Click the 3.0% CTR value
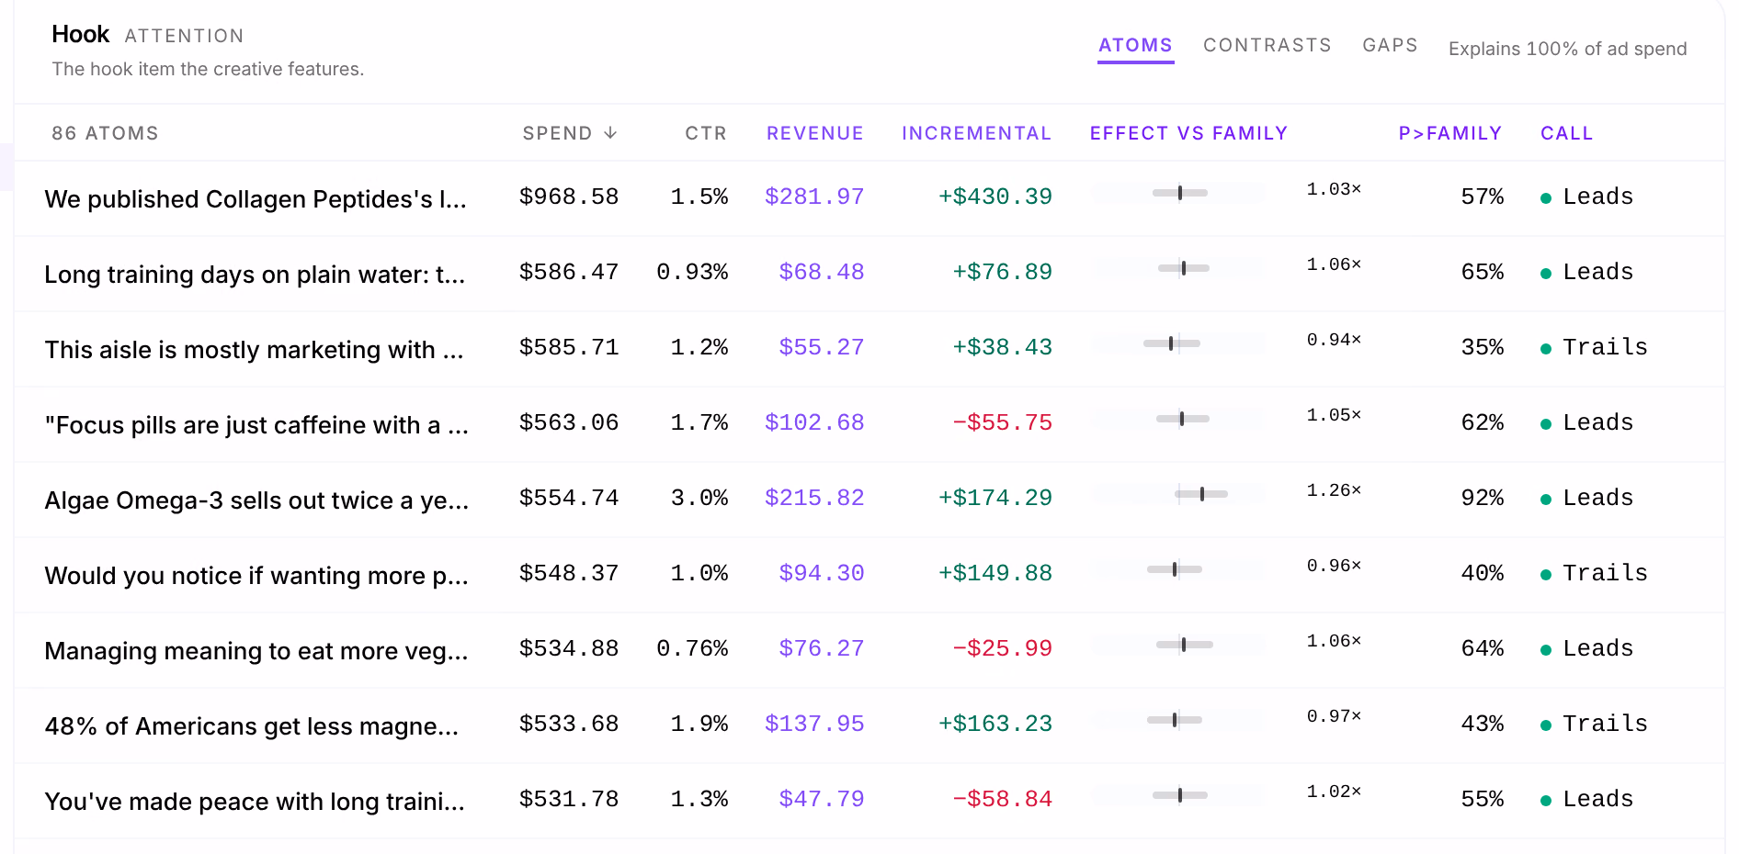The width and height of the screenshot is (1739, 854). [x=699, y=498]
